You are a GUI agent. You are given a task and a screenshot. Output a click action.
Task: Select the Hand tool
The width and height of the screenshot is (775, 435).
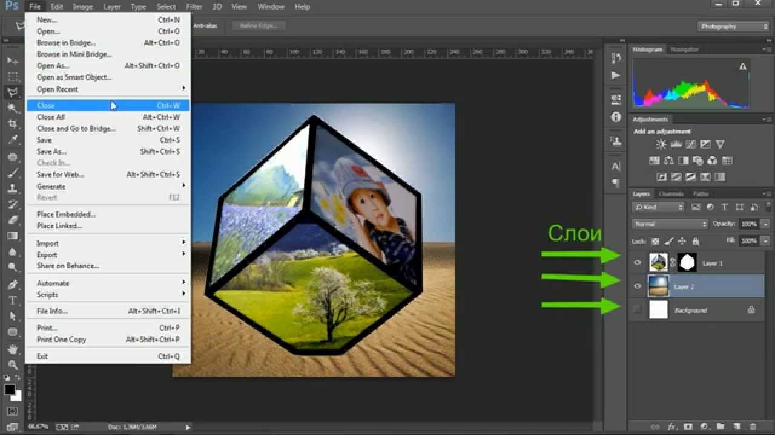[x=12, y=349]
